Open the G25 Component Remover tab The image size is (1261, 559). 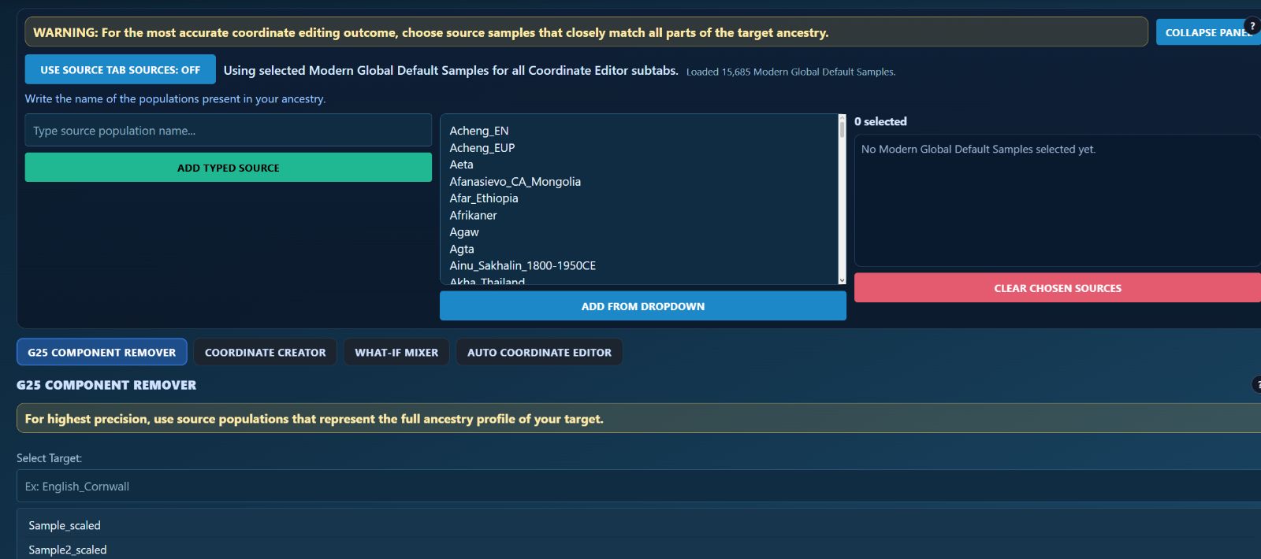(x=102, y=353)
